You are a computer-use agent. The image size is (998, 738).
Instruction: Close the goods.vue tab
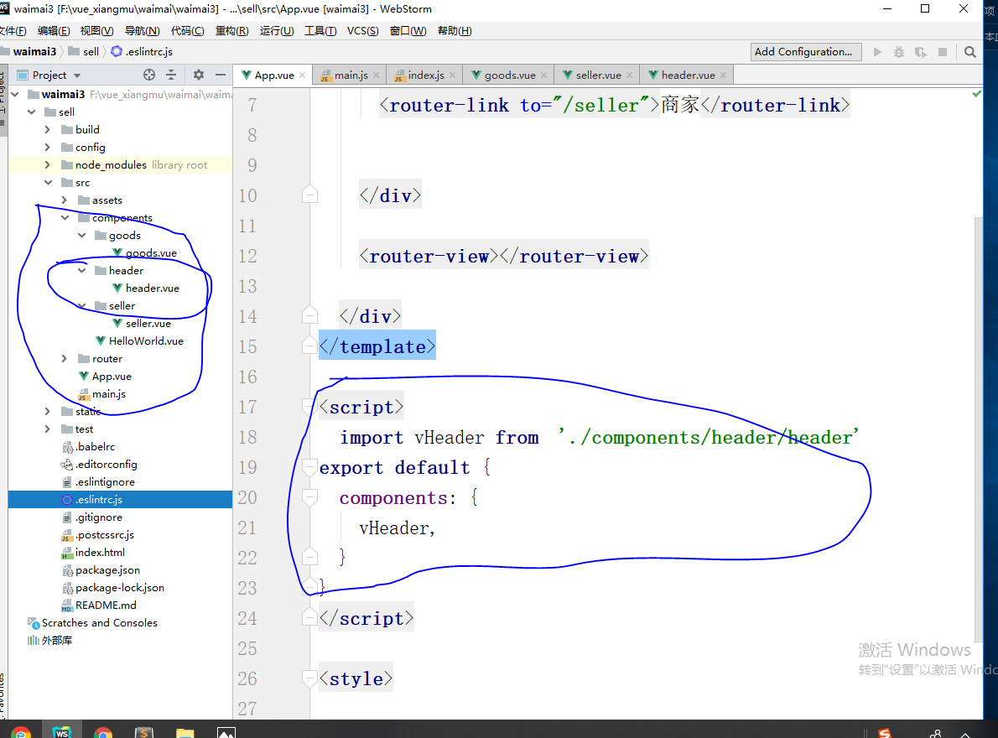[543, 75]
